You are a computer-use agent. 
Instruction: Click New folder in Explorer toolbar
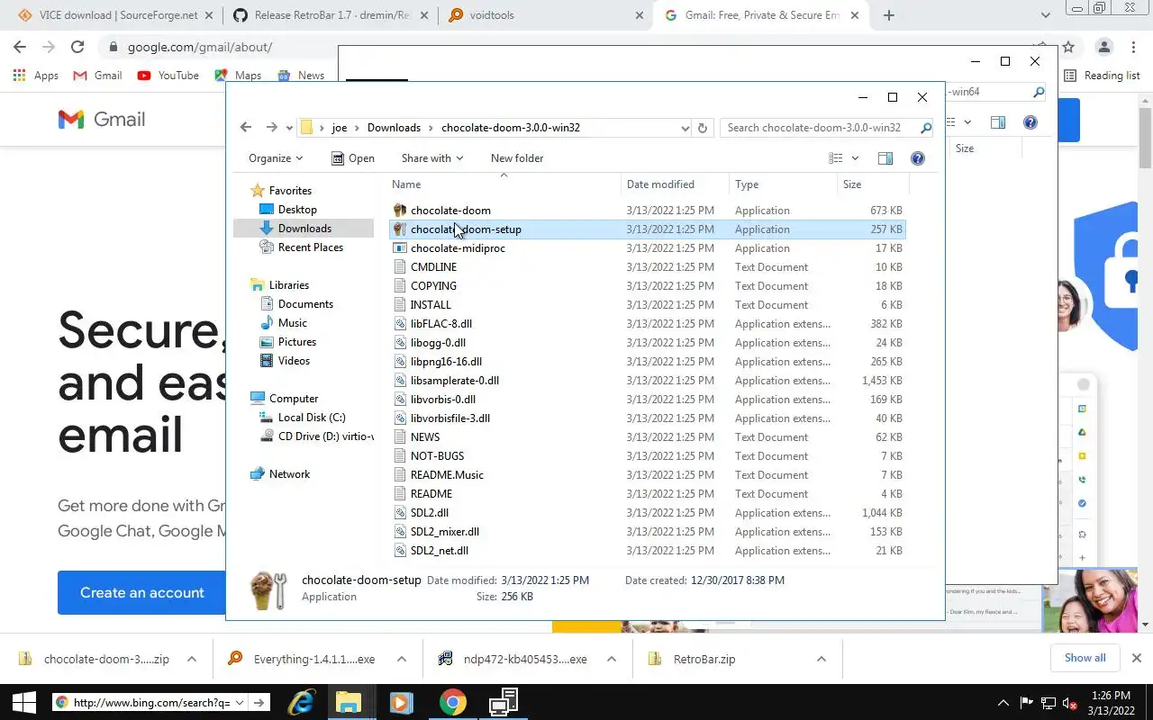[517, 158]
